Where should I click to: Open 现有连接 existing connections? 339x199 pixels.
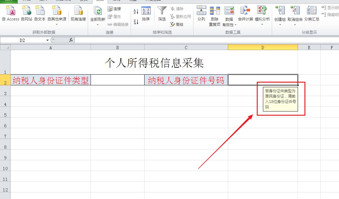(78, 13)
